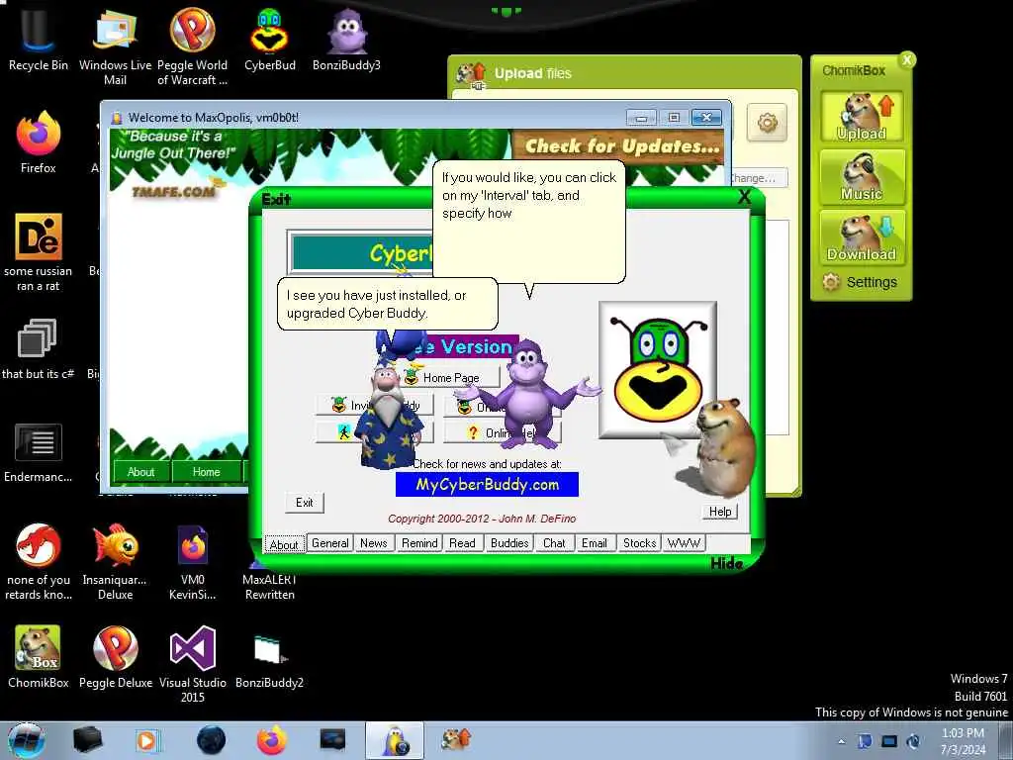Screen dimensions: 1013x760
Task: Open the Endermanc... desktop icon
Action: point(38,452)
